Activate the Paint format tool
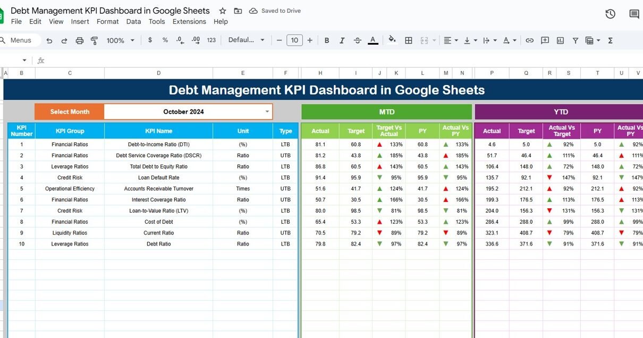Screen dimensions: 643x338 click(x=95, y=40)
